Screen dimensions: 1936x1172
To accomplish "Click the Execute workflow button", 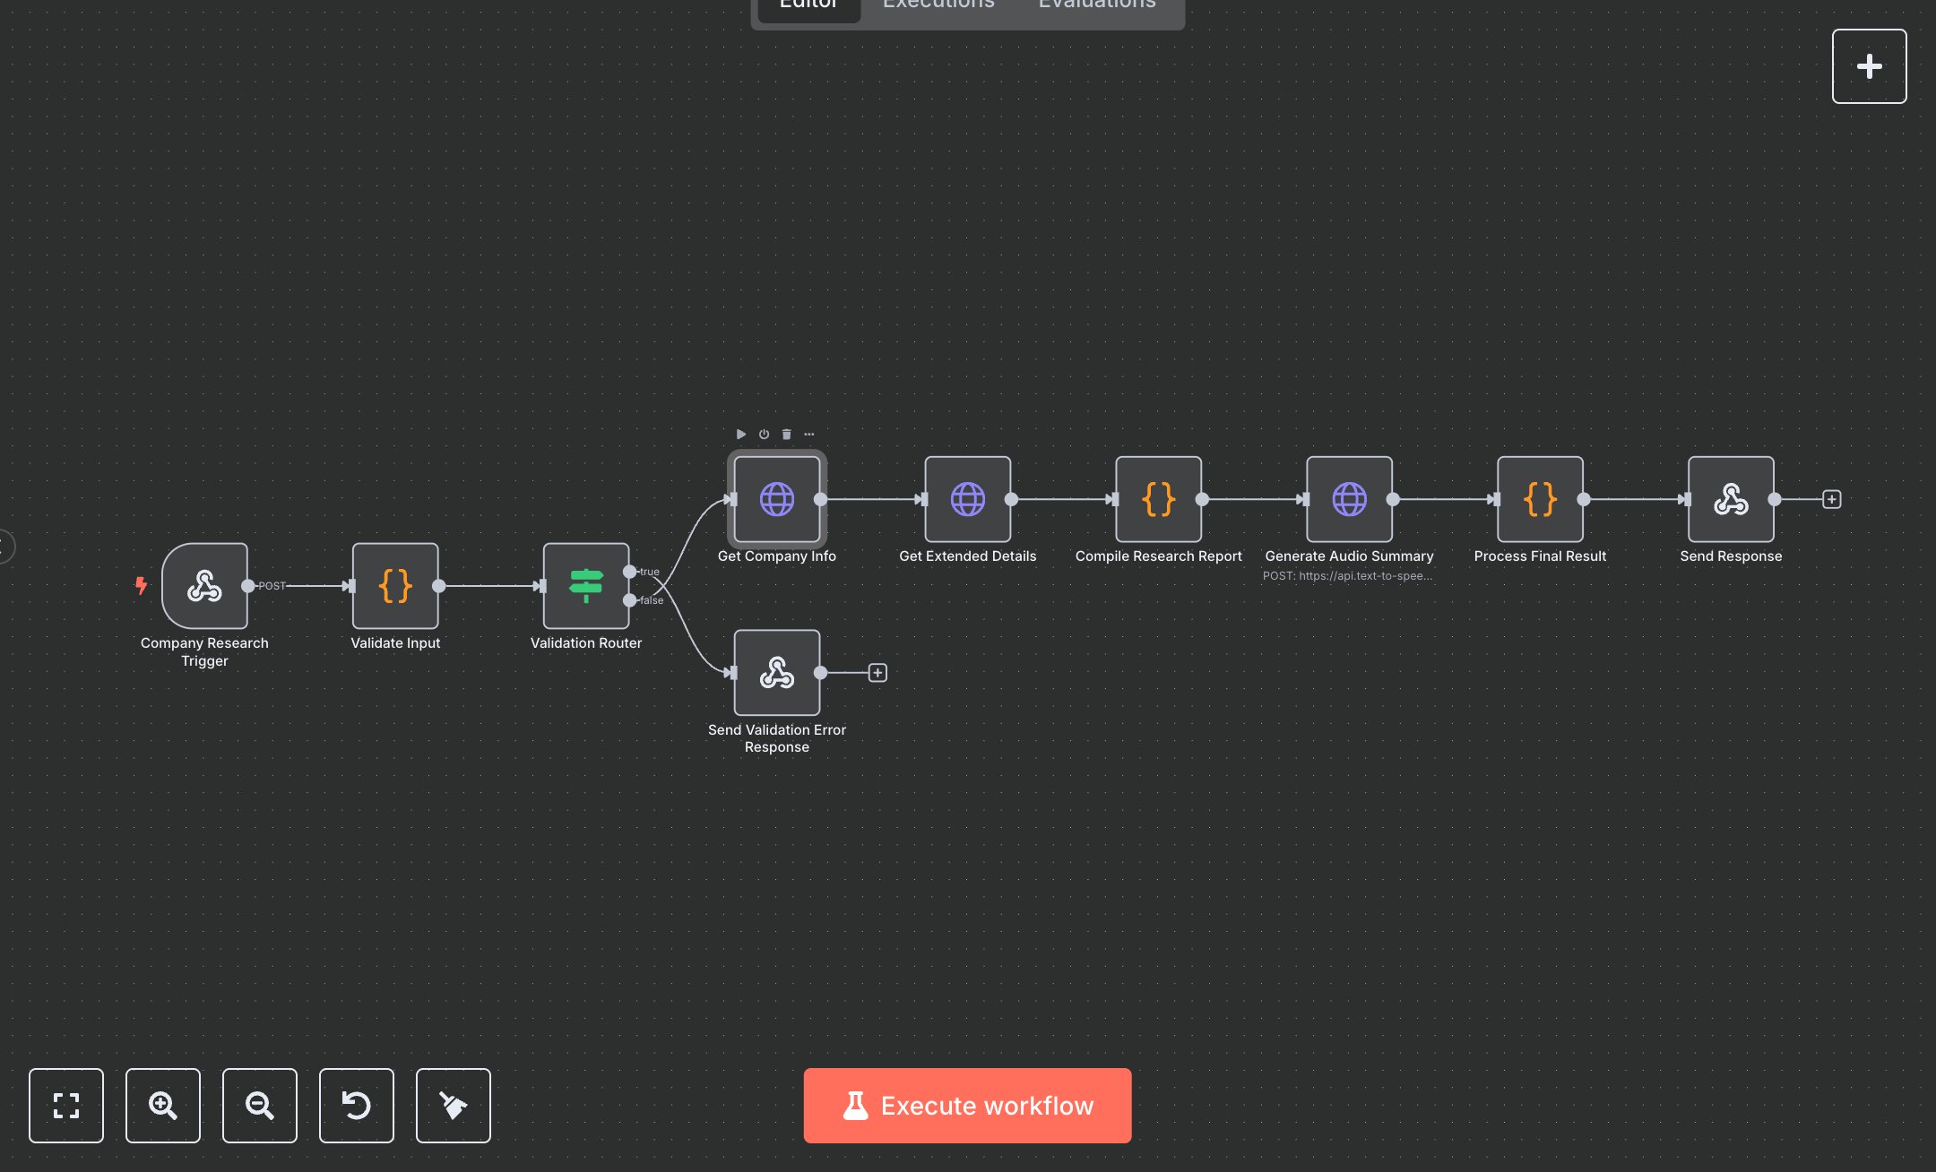I will [967, 1105].
